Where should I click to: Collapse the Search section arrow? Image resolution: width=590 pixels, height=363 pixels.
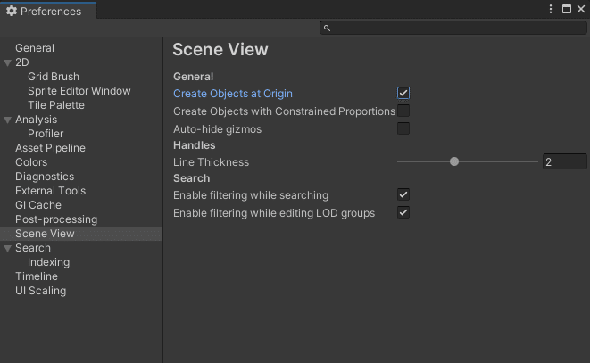point(7,248)
